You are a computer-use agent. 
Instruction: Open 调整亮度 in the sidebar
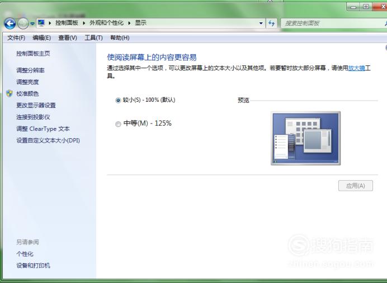(x=27, y=82)
